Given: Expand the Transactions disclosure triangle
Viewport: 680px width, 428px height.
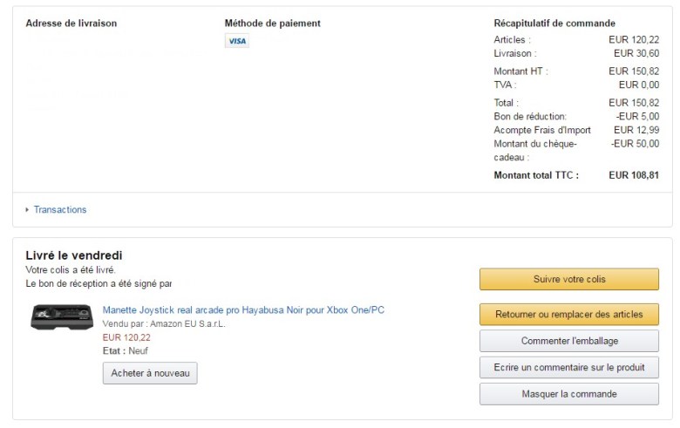Looking at the screenshot, I should 27,210.
